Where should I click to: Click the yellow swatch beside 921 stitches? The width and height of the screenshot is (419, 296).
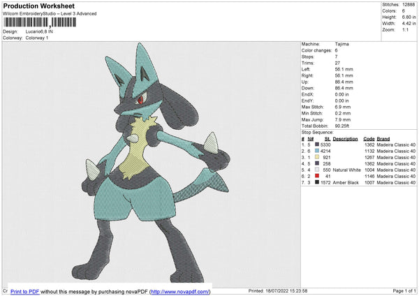click(317, 157)
